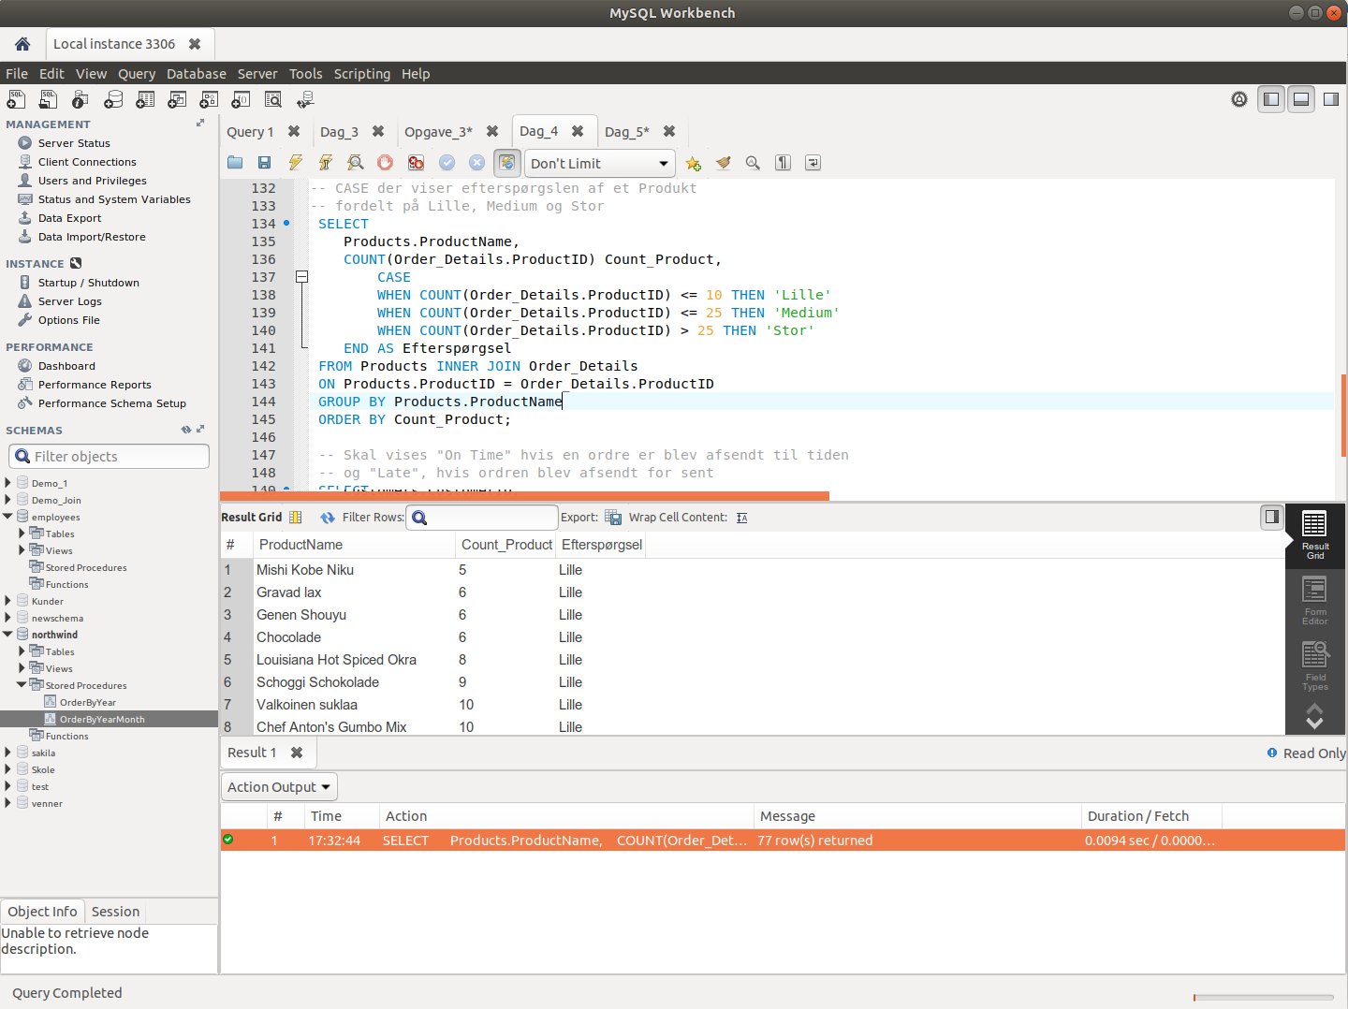This screenshot has width=1348, height=1009.
Task: Toggle invisible characters pilcrow icon
Action: [x=783, y=163]
